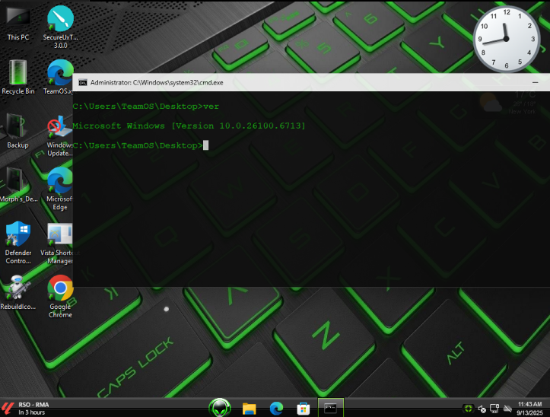Image resolution: width=550 pixels, height=417 pixels.
Task: Minimize the Command Prompt window
Action: point(535,82)
